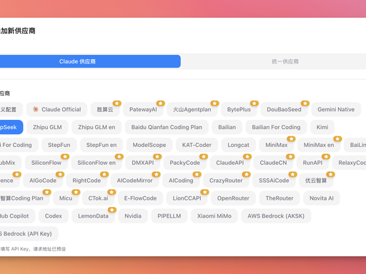Select the Codex provider chip
The height and width of the screenshot is (274, 366).
(x=54, y=216)
